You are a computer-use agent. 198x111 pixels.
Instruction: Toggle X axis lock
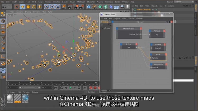(46, 7)
